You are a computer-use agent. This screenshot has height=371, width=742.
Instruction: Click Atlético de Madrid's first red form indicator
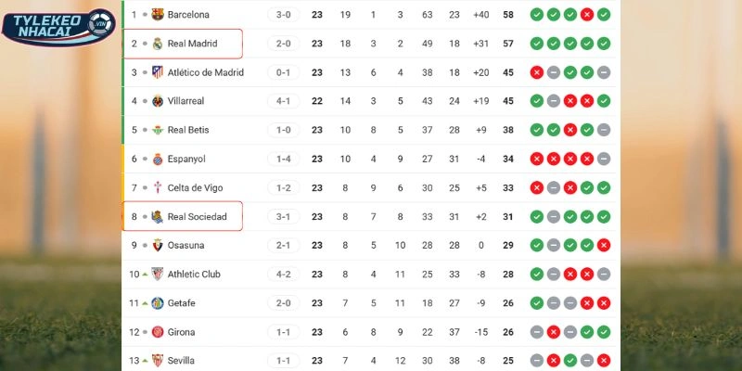point(537,72)
